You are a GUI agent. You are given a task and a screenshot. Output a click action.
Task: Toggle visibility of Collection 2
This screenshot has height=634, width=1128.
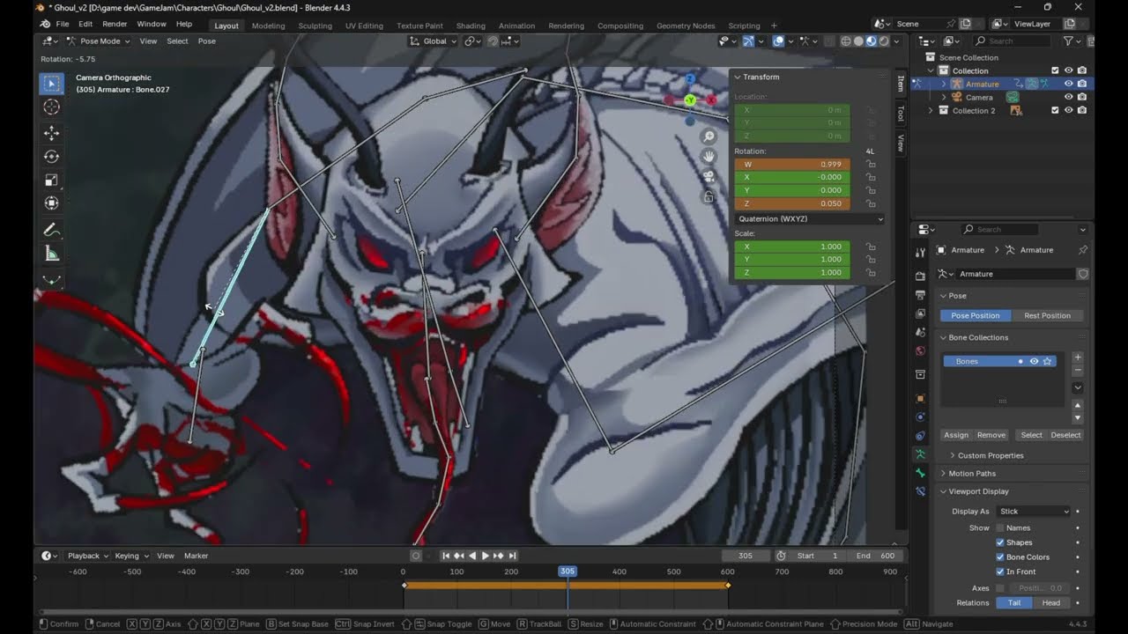[1068, 110]
